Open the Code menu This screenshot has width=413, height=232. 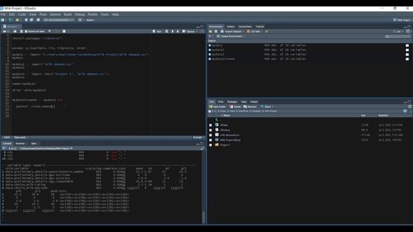22,14
